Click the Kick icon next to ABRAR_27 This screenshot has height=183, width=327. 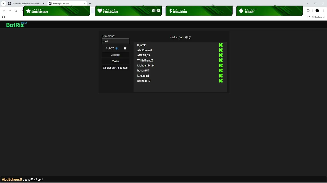coord(221,55)
